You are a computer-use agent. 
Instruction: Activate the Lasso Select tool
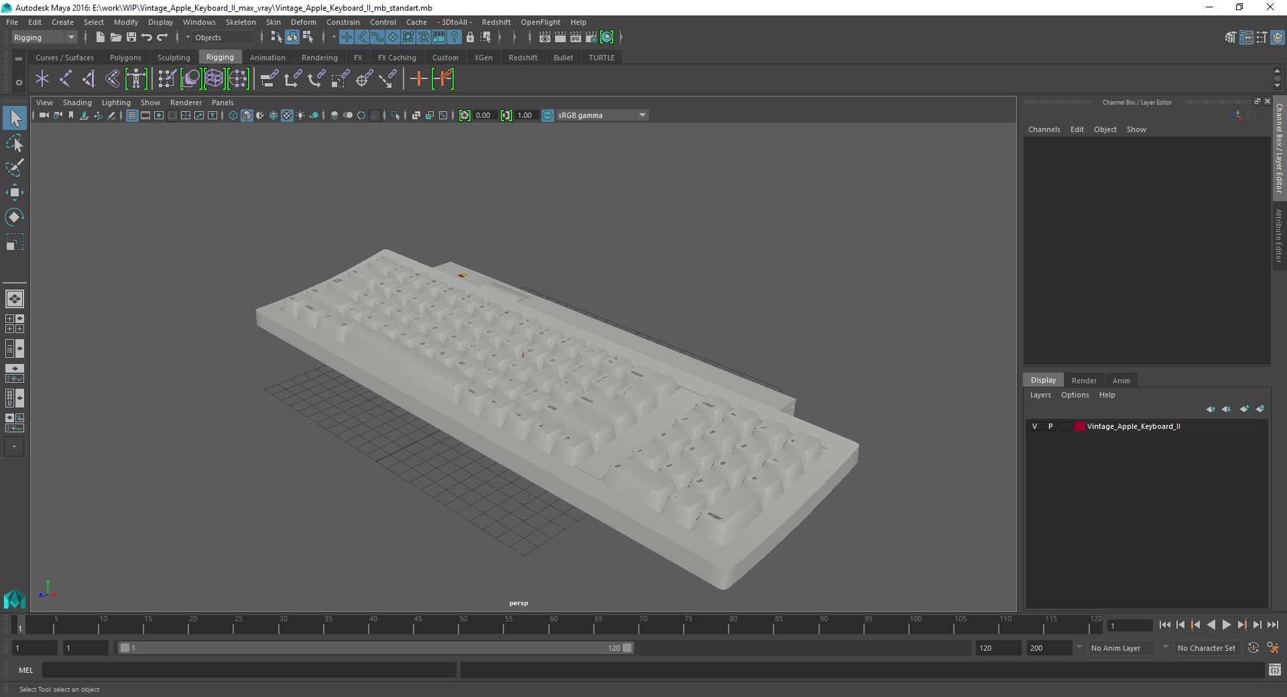15,143
